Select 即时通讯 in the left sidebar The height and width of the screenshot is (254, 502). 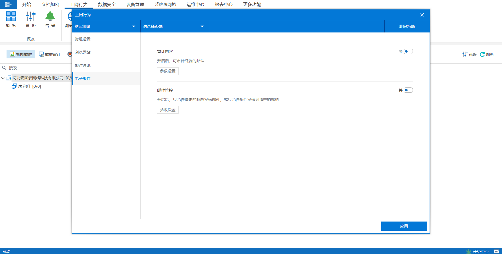(83, 65)
